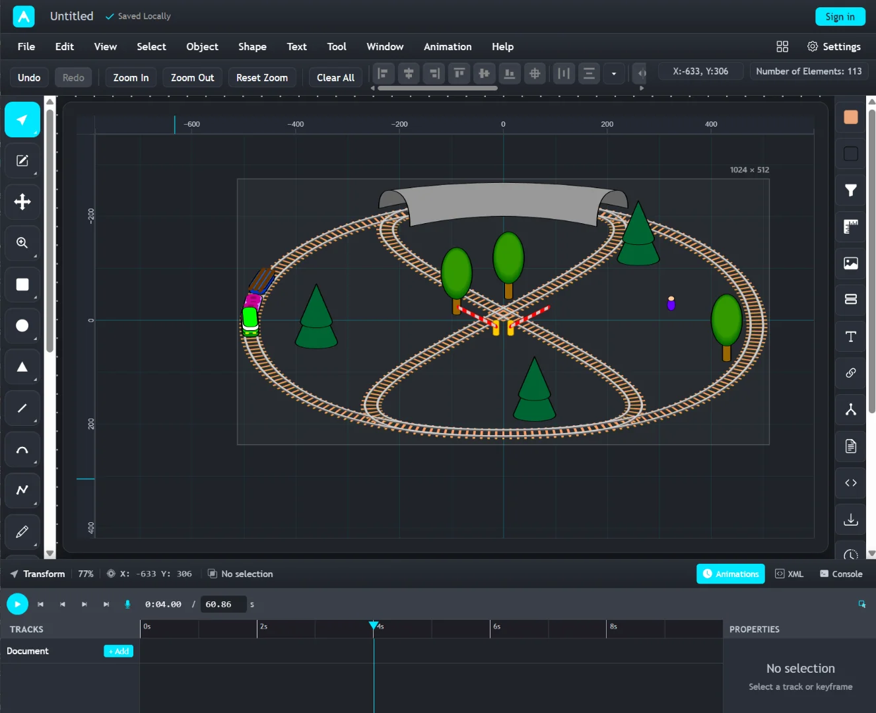
Task: Switch to the XML tab
Action: (790, 574)
